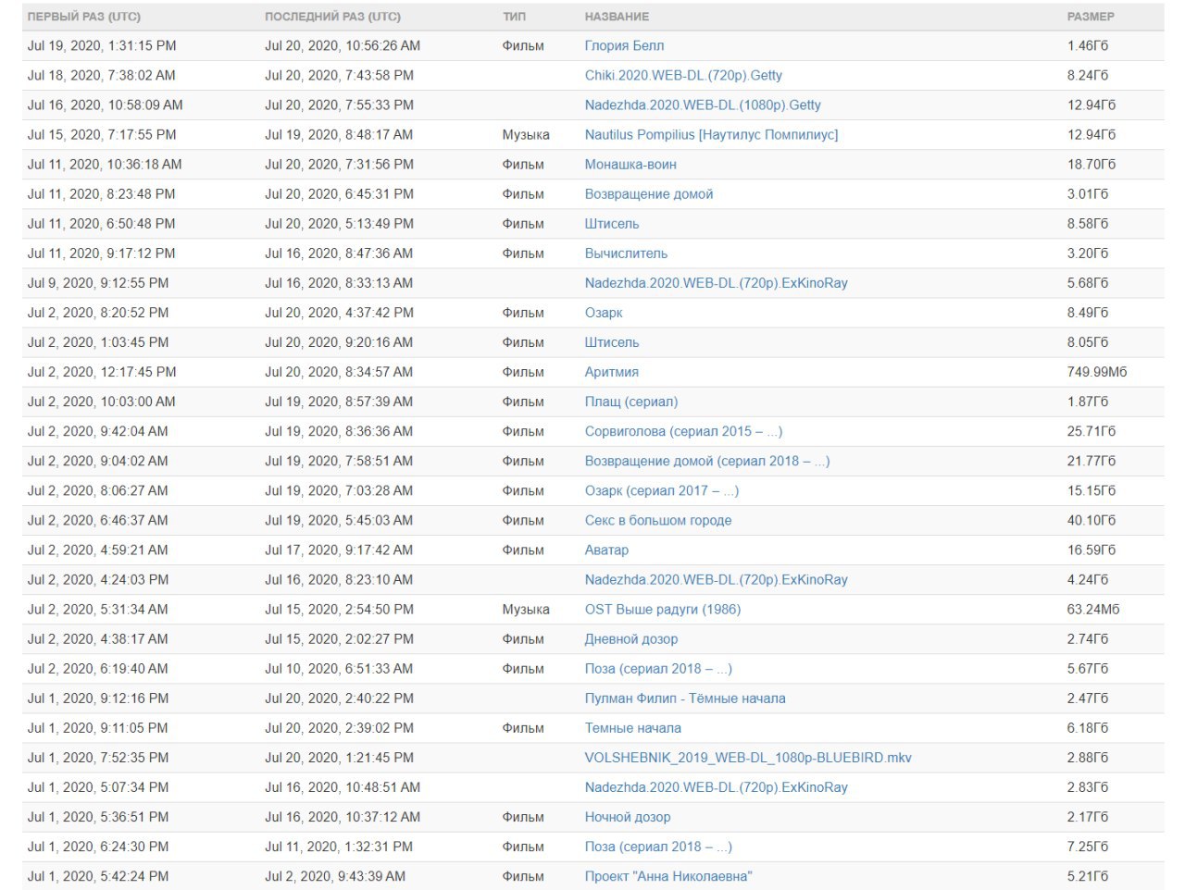Select the size 1.46Гб cell
This screenshot has height=890, width=1185.
pos(1088,45)
